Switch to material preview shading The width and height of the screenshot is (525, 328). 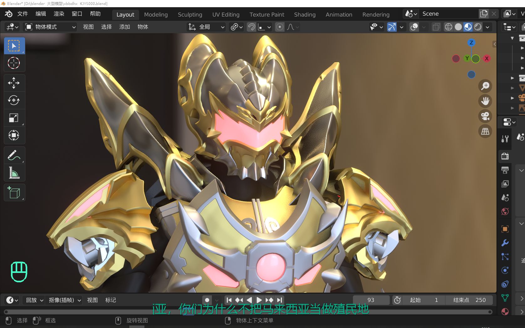click(468, 27)
